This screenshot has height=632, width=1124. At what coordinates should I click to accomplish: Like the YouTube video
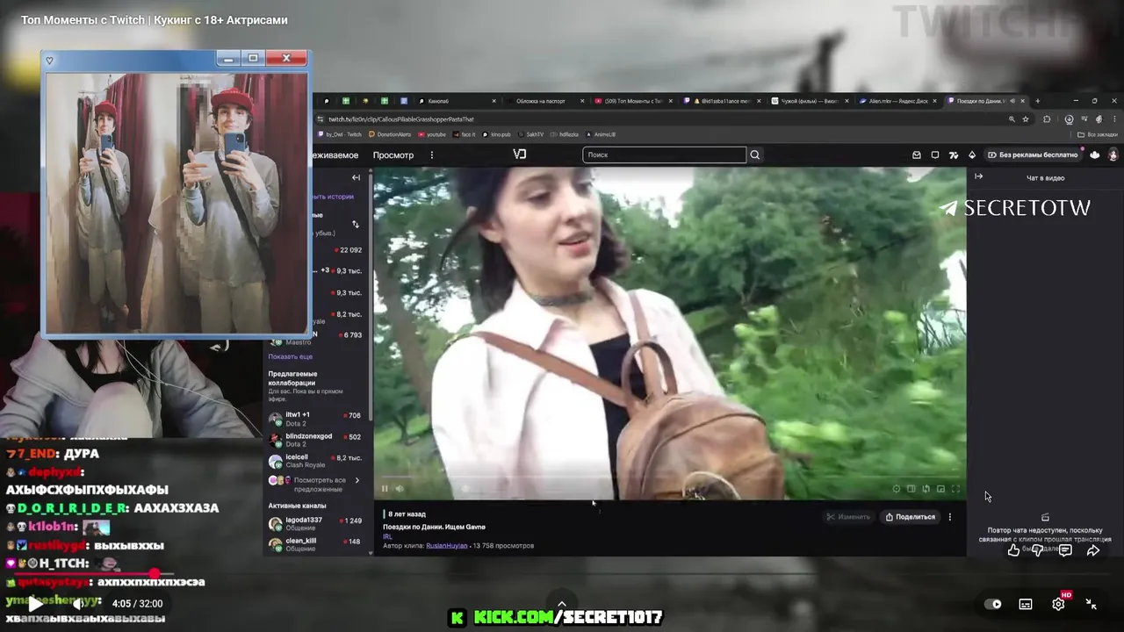tap(1013, 550)
